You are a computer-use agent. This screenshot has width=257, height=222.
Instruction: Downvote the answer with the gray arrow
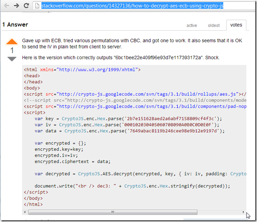[12, 59]
